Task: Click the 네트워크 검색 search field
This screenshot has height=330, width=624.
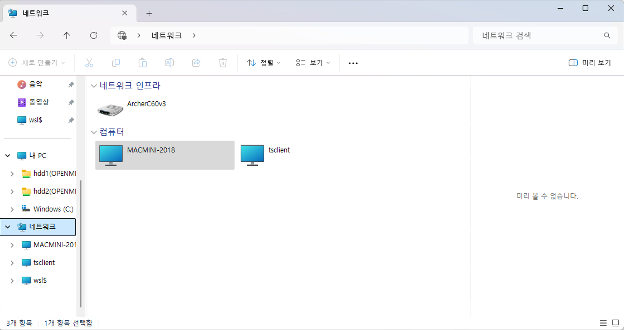Action: pyautogui.click(x=545, y=36)
